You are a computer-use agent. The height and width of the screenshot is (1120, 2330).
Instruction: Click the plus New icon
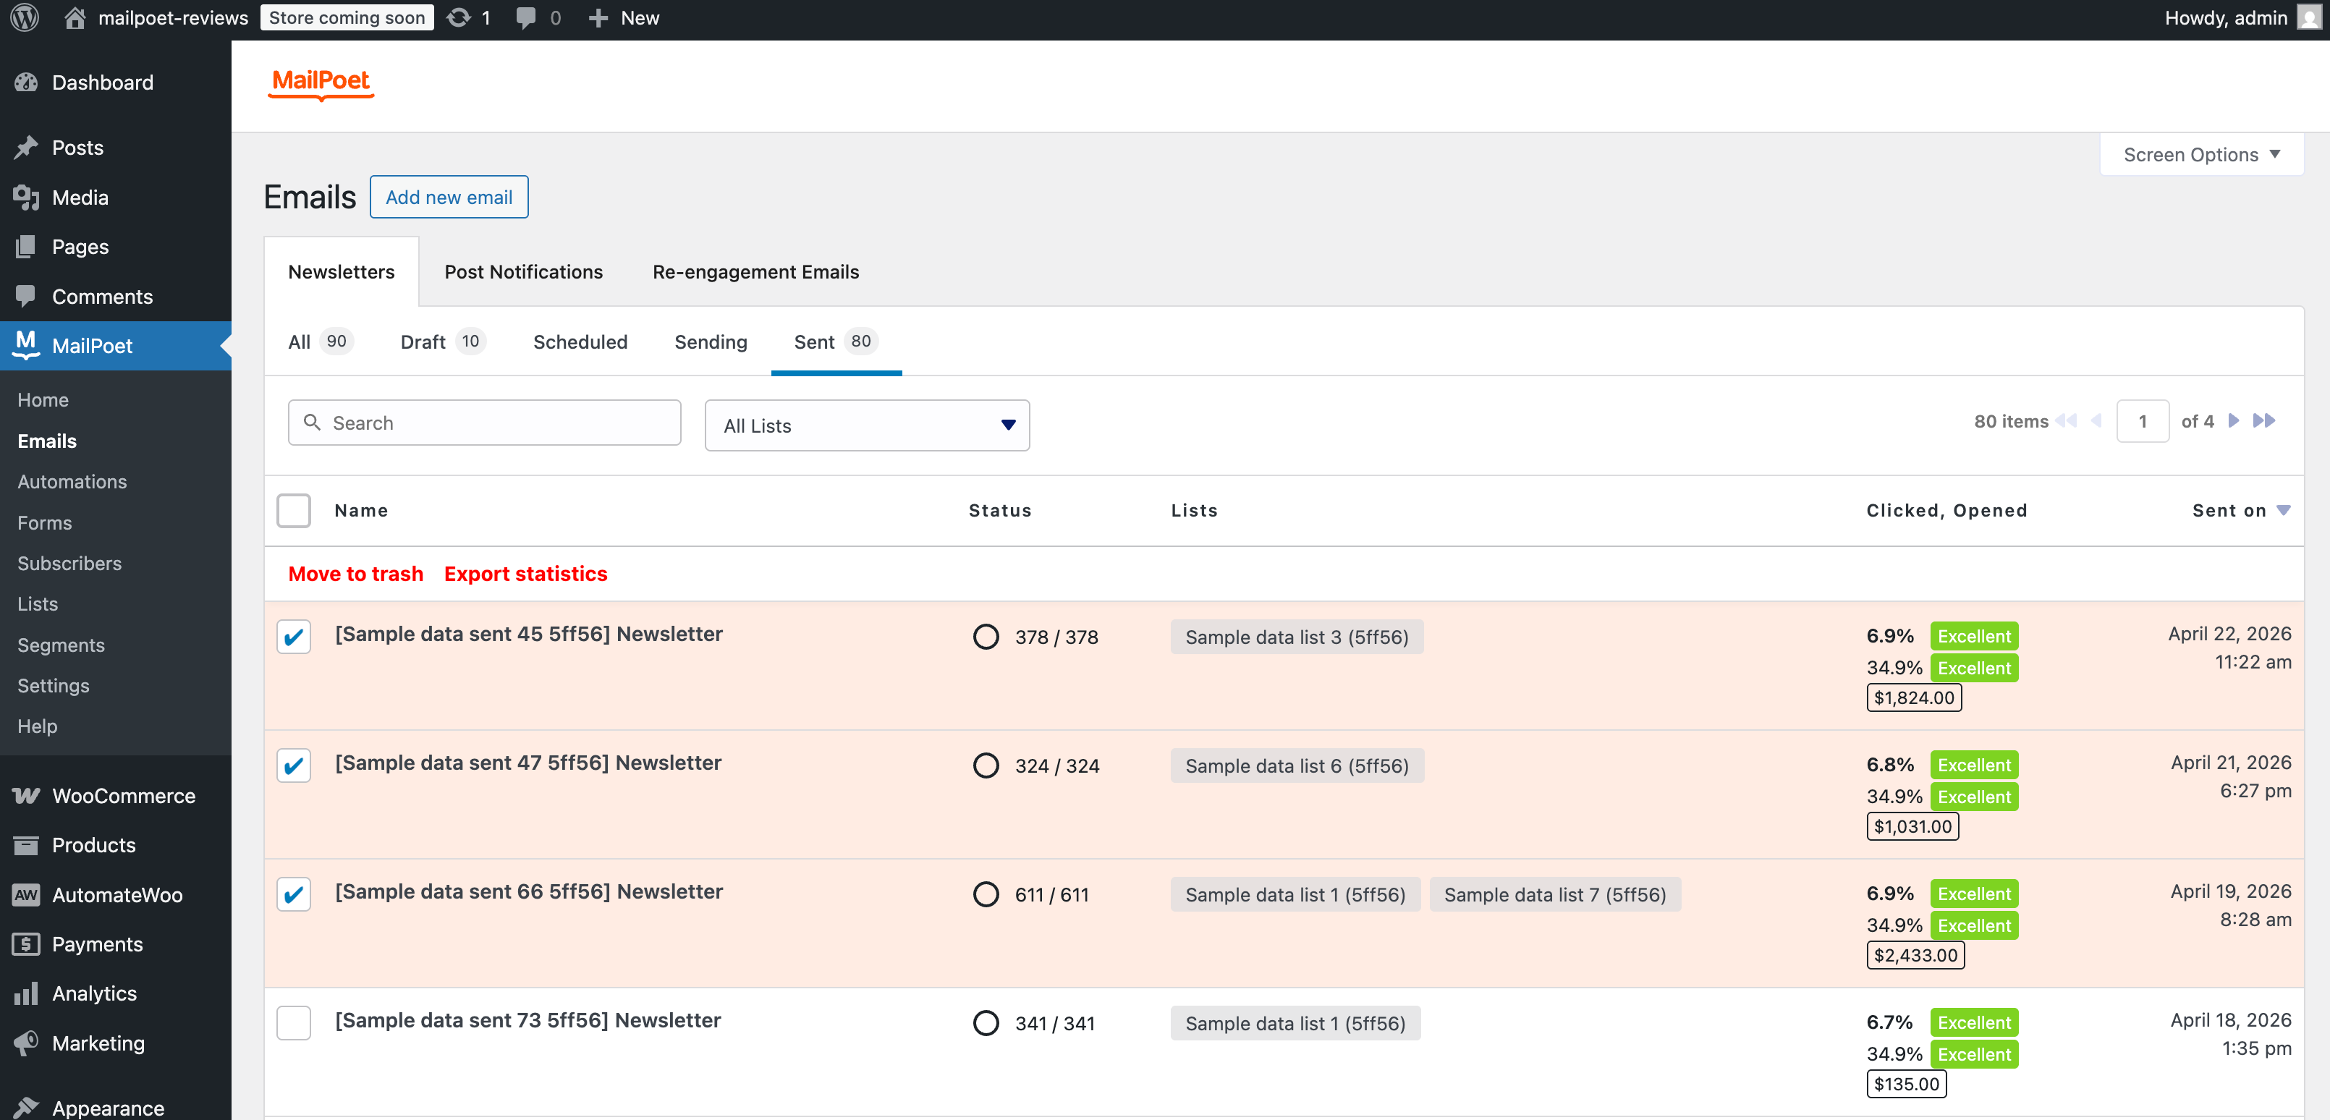(598, 18)
